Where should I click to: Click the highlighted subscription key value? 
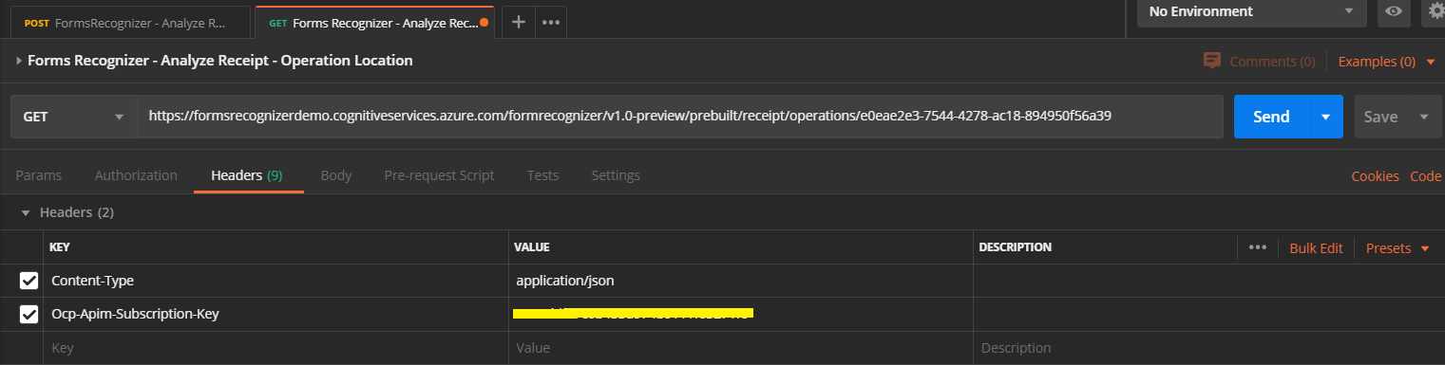pyautogui.click(x=633, y=313)
